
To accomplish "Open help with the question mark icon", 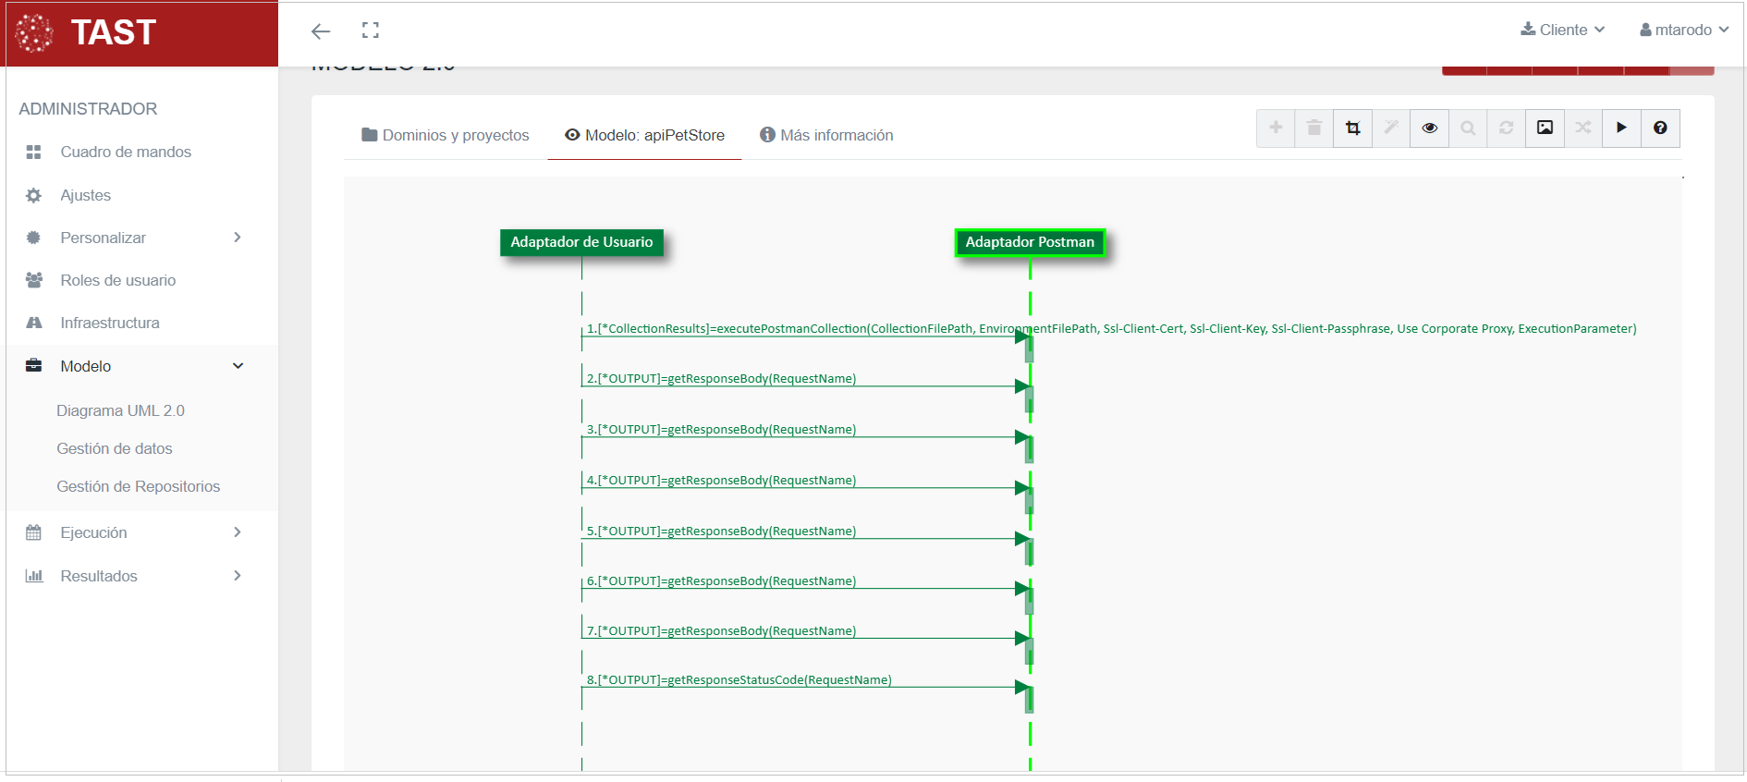I will pos(1660,128).
